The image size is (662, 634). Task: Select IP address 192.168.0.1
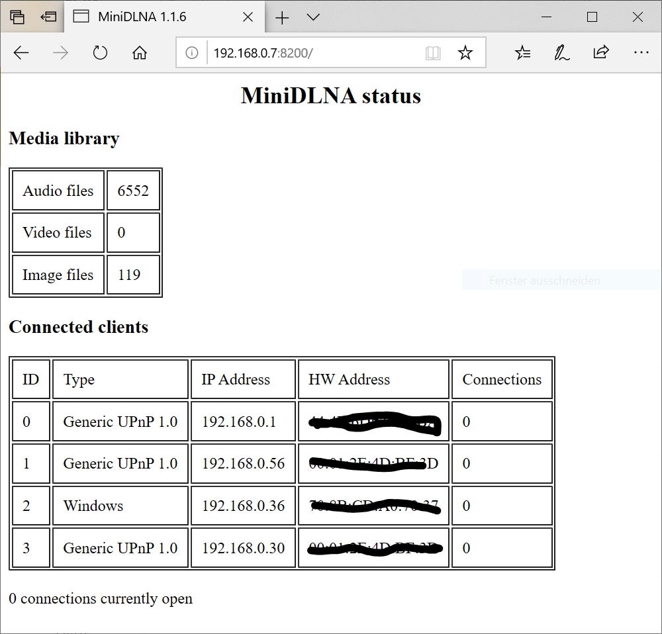[239, 422]
